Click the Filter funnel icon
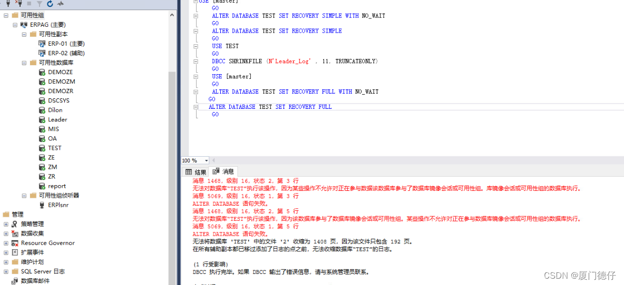This screenshot has width=624, height=285. point(40,4)
